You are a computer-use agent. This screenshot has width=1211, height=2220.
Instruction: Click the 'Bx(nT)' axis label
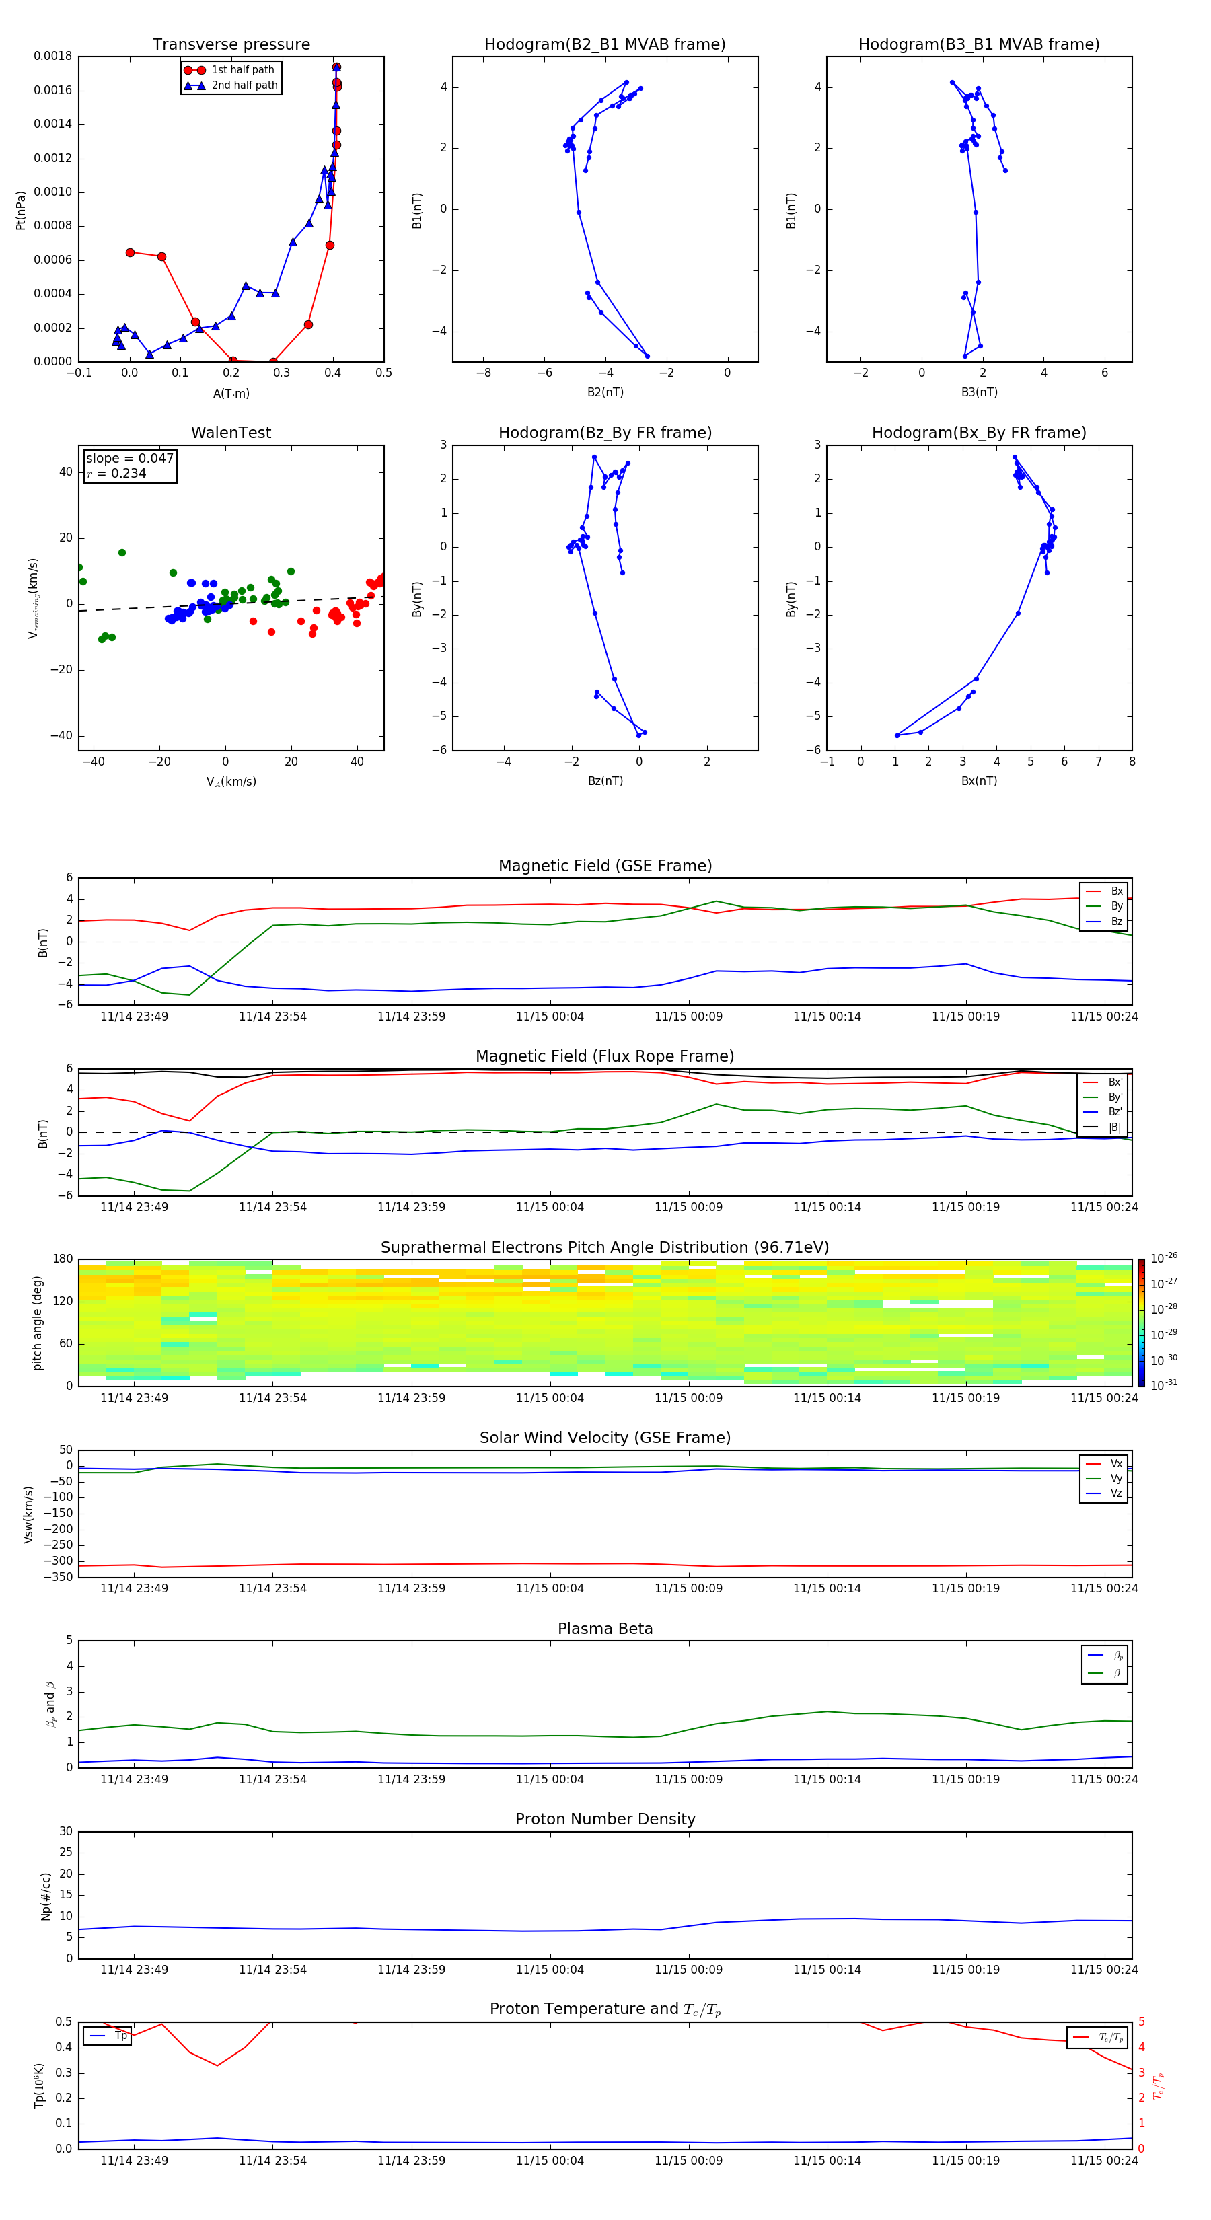pyautogui.click(x=979, y=781)
